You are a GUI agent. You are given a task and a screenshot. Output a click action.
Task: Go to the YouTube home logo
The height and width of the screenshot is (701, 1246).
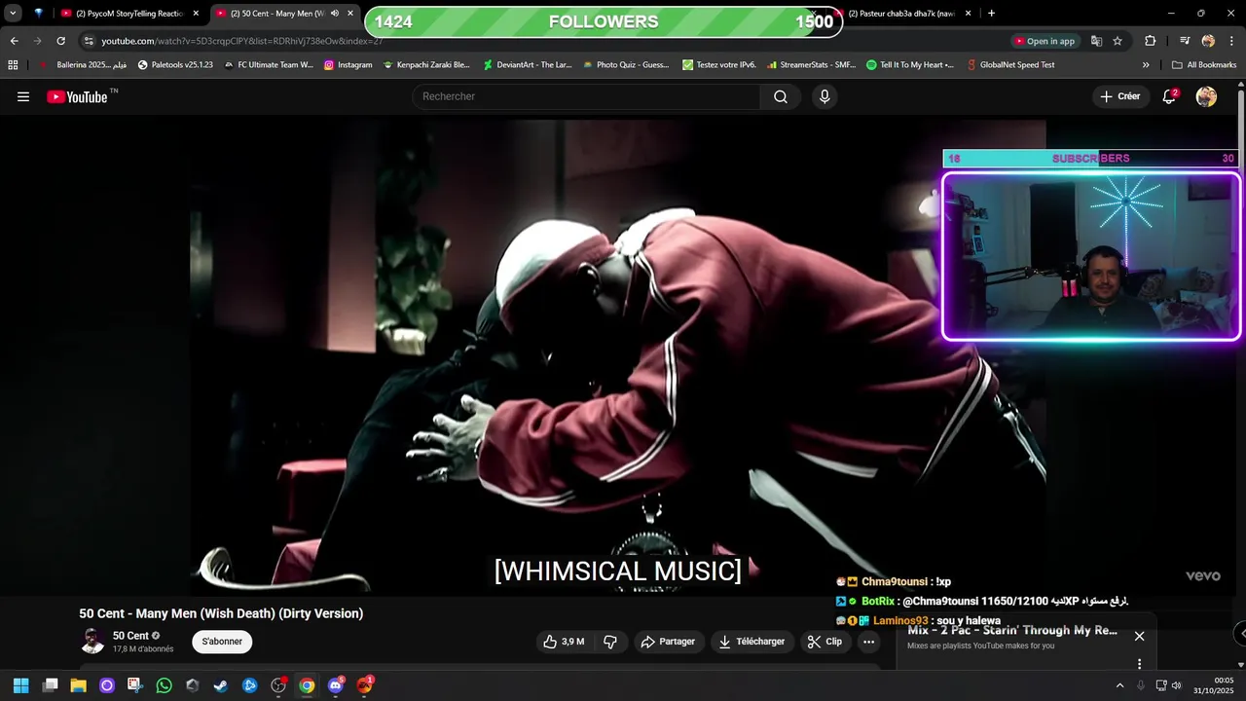77,96
